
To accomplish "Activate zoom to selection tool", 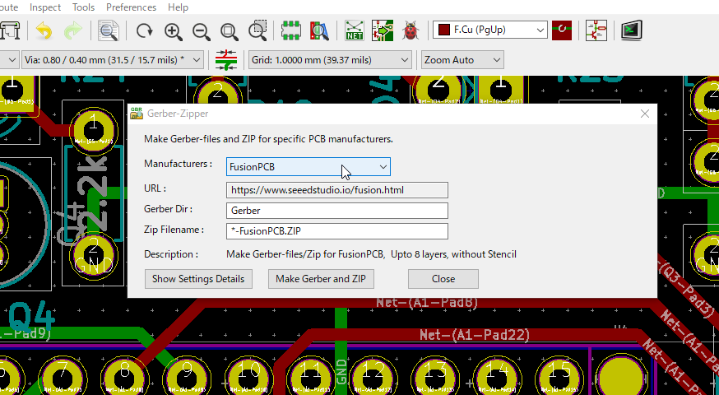I will (257, 30).
